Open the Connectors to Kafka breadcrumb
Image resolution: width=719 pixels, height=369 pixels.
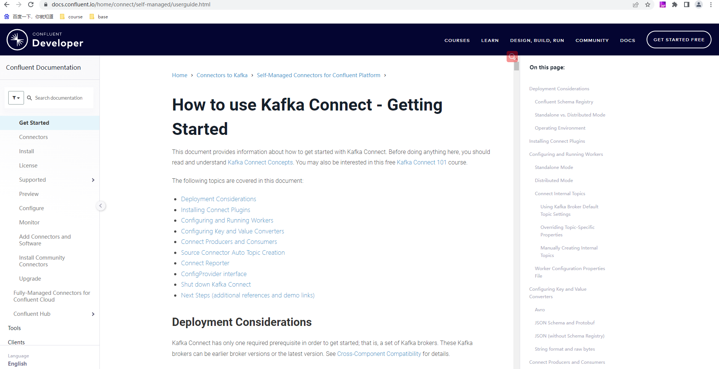(222, 75)
